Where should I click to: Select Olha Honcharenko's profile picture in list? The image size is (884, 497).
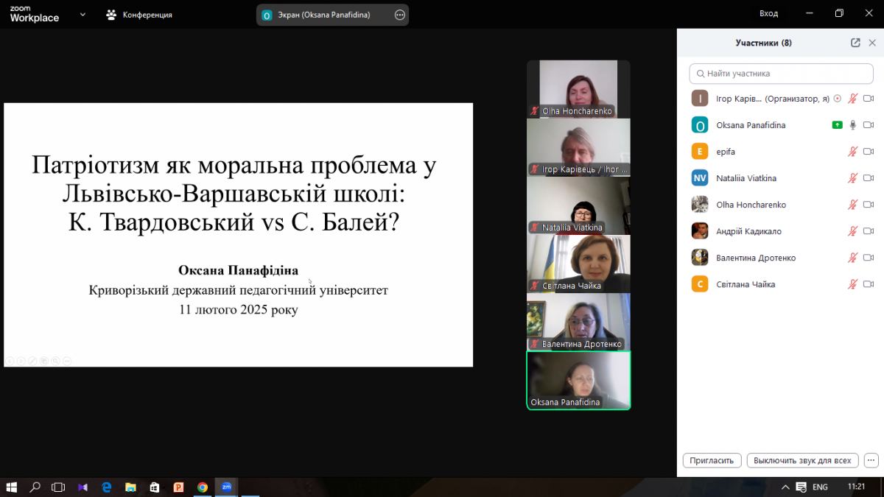click(x=700, y=205)
